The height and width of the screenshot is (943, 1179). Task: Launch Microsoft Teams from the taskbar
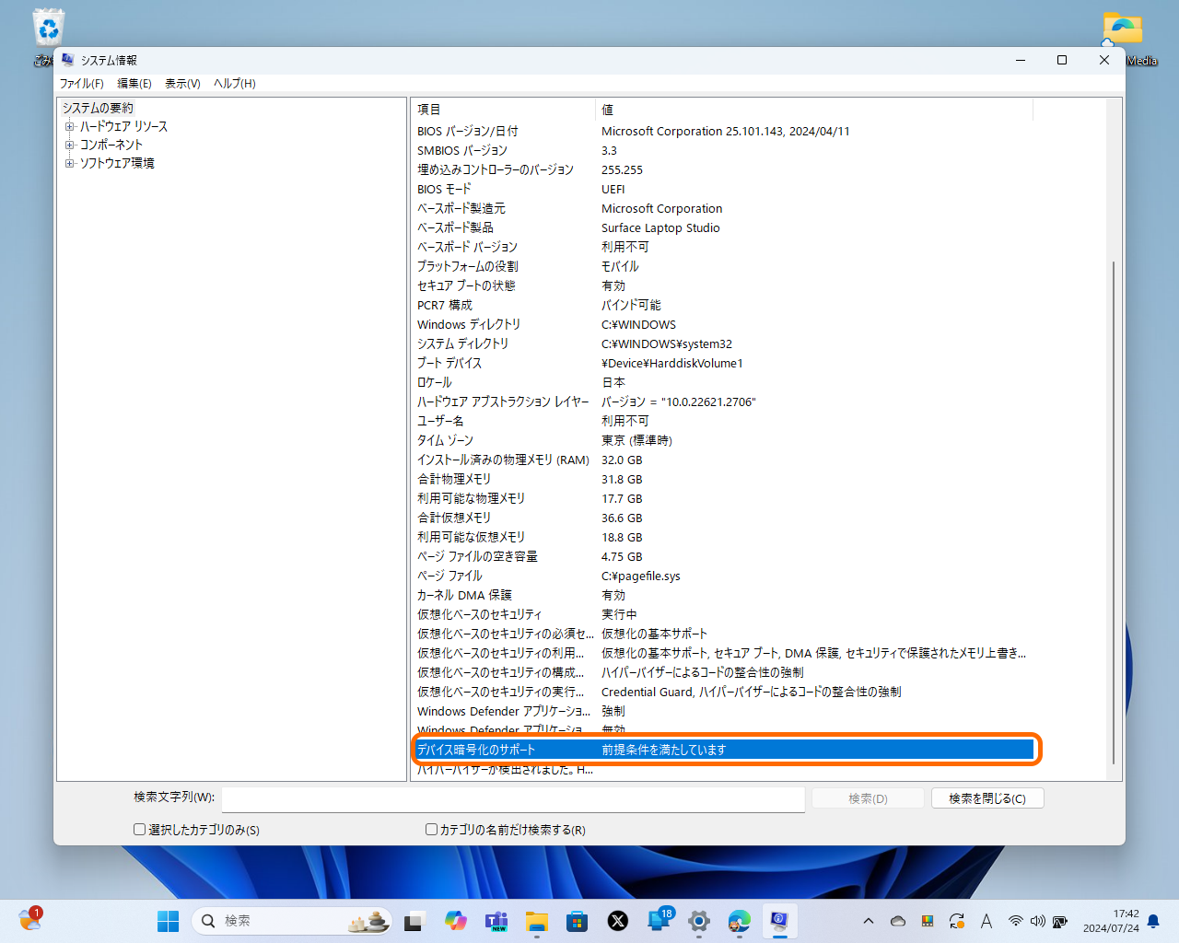coord(496,921)
